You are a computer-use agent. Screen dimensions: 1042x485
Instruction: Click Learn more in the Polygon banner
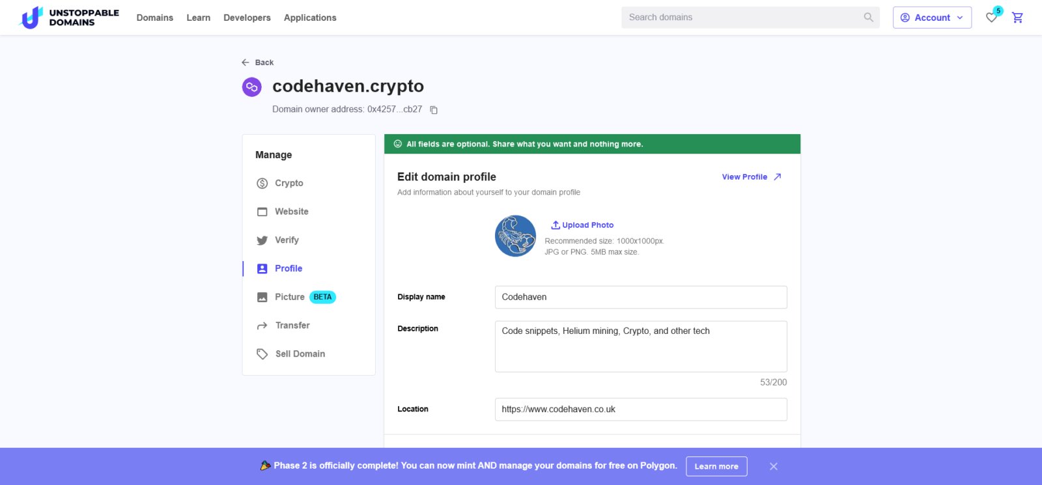point(716,466)
